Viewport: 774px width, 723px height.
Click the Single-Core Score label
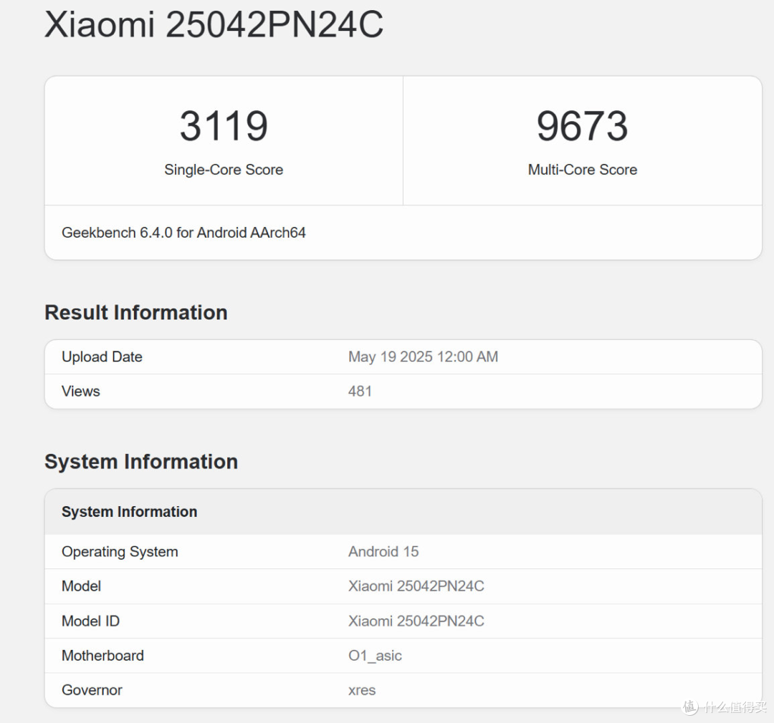click(224, 170)
